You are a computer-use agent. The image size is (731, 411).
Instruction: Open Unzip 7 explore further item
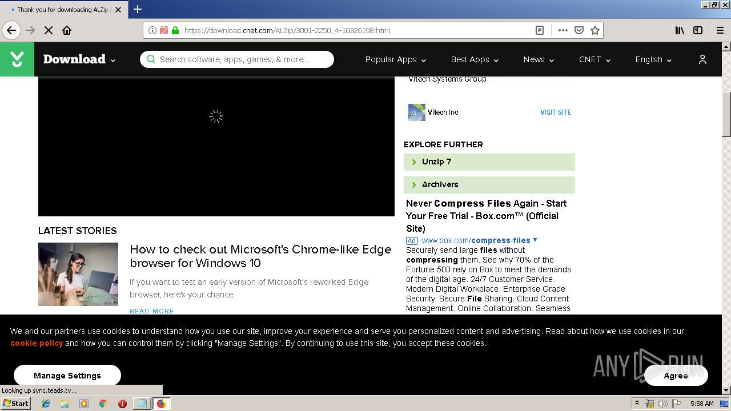tap(489, 162)
